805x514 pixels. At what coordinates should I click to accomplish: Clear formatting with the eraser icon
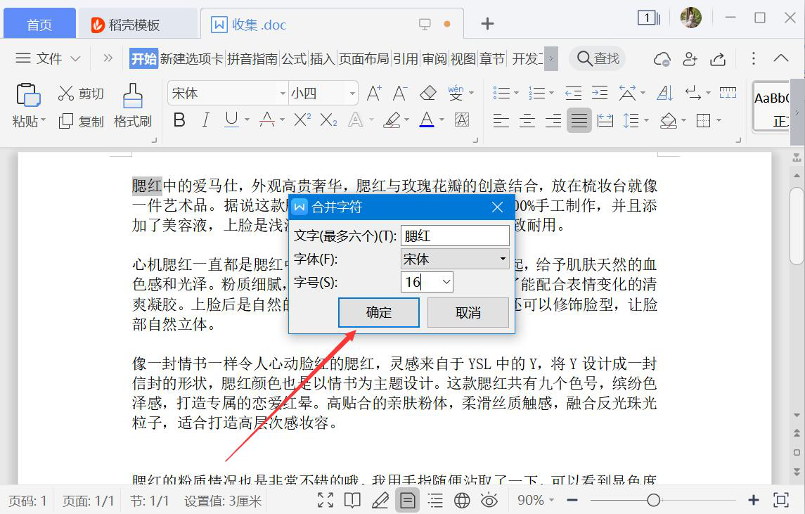tap(427, 93)
